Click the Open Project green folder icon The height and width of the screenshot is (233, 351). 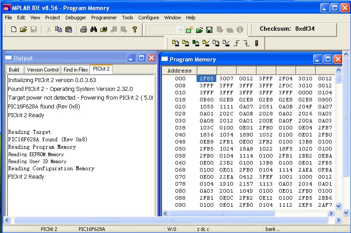point(199,29)
